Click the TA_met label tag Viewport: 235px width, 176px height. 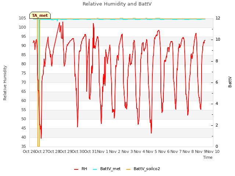pyautogui.click(x=40, y=15)
